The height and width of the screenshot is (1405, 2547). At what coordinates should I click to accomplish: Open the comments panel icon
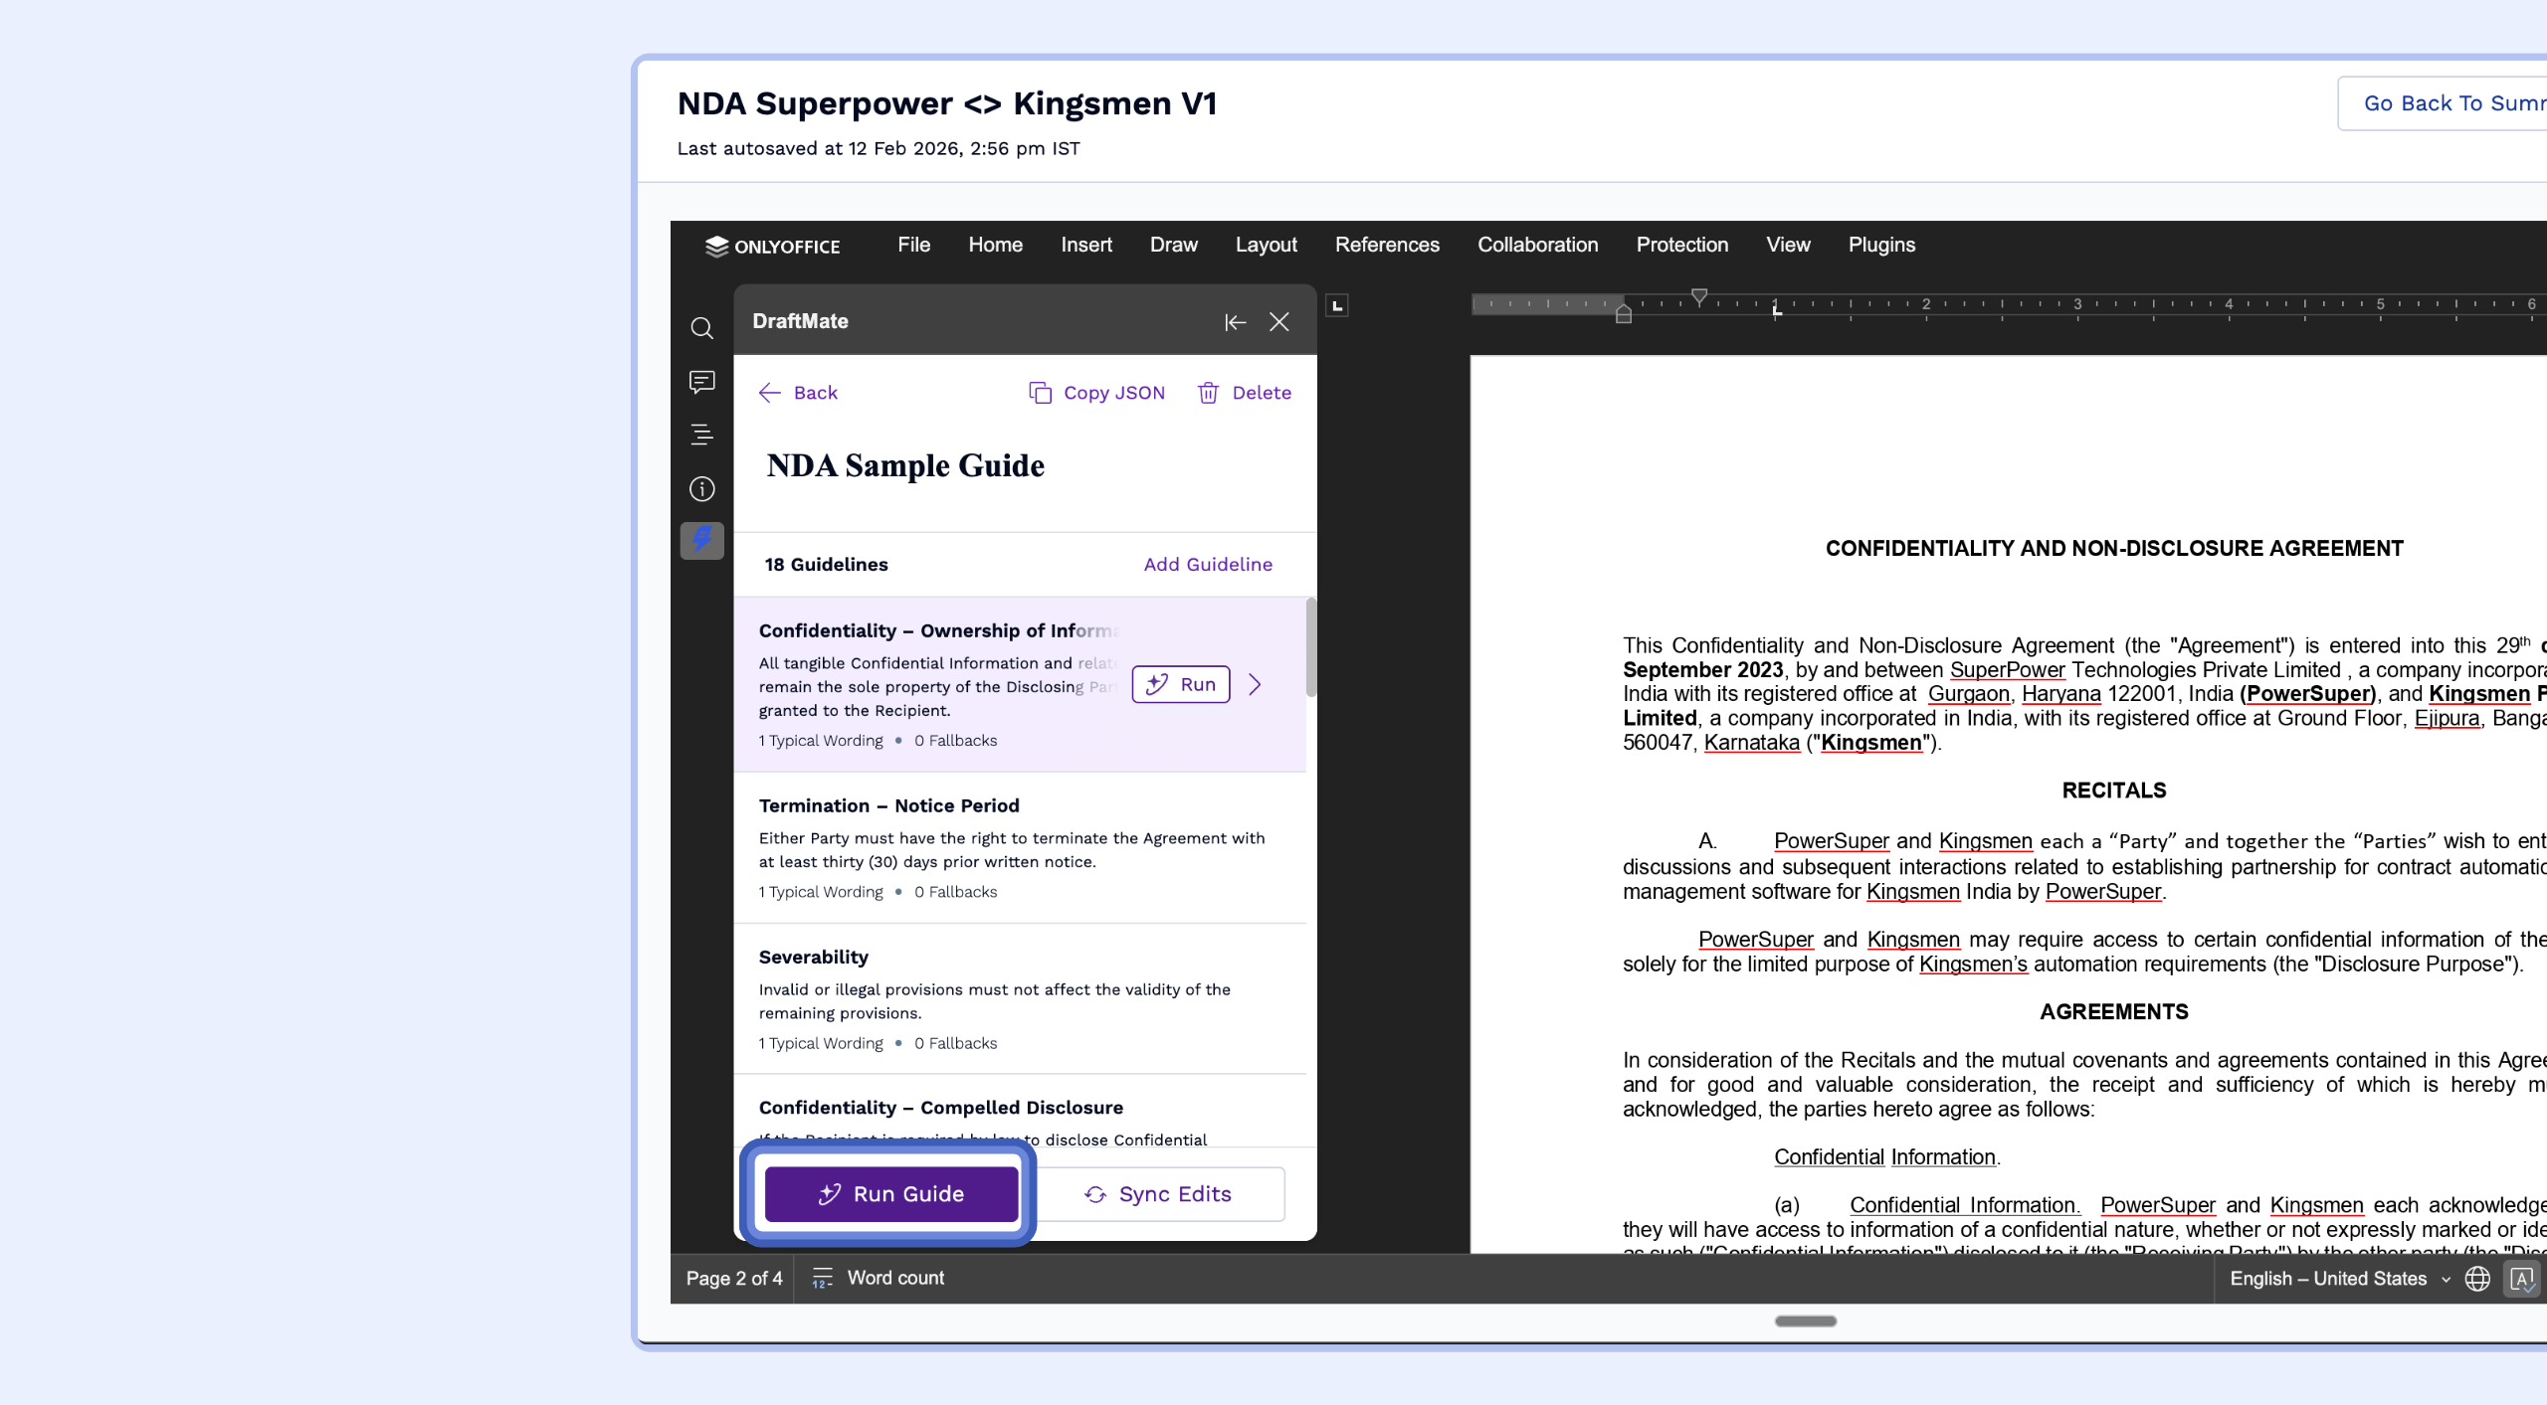(x=701, y=382)
